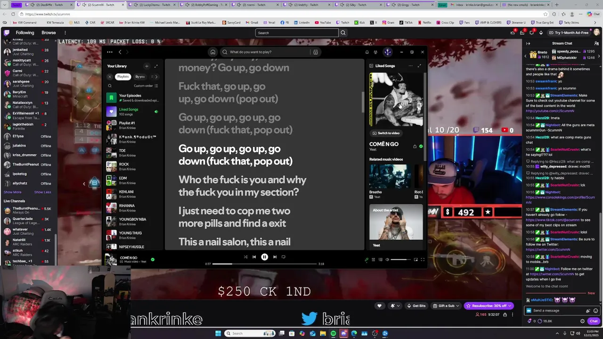
Task: Open the Twitch search magnifier button
Action: [x=343, y=32]
